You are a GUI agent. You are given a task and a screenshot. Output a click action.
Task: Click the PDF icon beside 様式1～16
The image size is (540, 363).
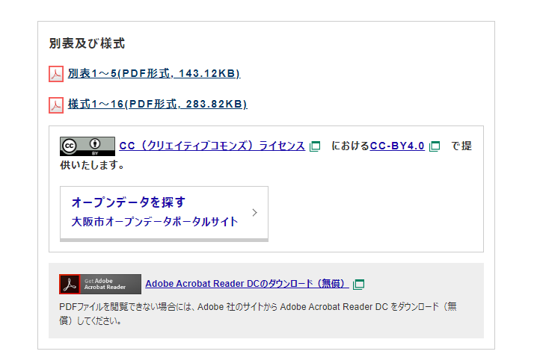(x=56, y=105)
